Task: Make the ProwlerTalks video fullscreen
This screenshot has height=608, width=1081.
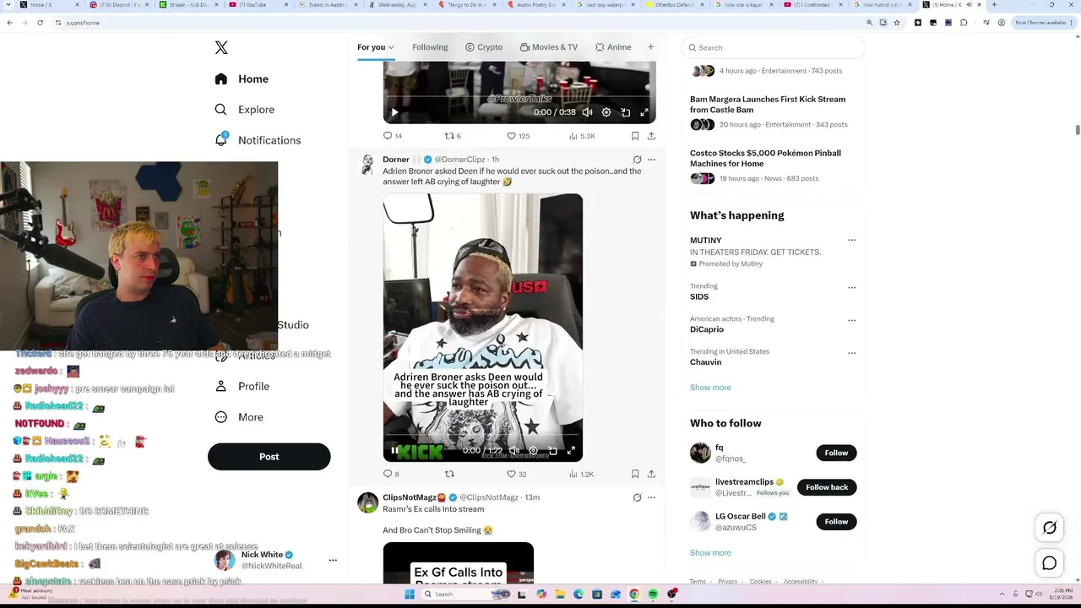Action: pos(644,112)
